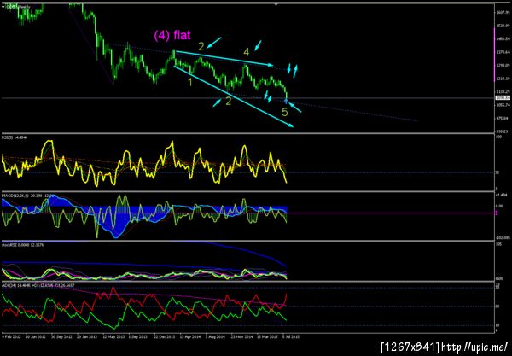Click the "5 Jul 2015" date on the time axis
512x356 pixels.
pos(291,336)
